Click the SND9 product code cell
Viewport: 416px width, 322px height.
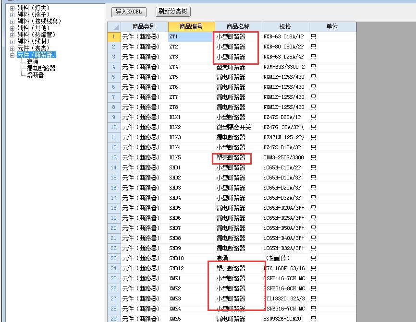[x=191, y=248]
